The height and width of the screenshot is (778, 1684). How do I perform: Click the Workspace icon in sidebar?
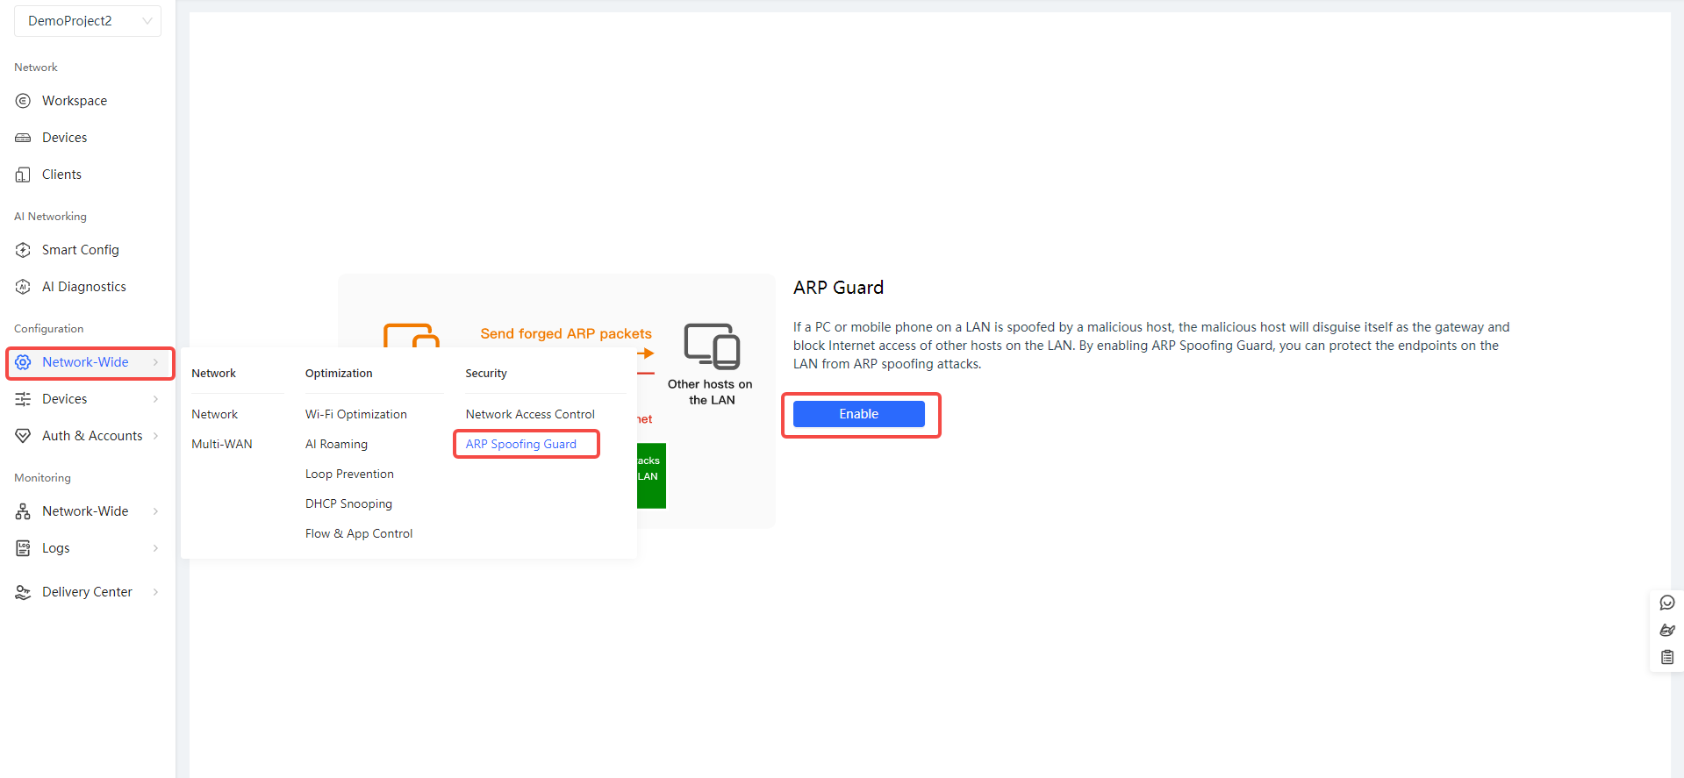[x=23, y=101]
